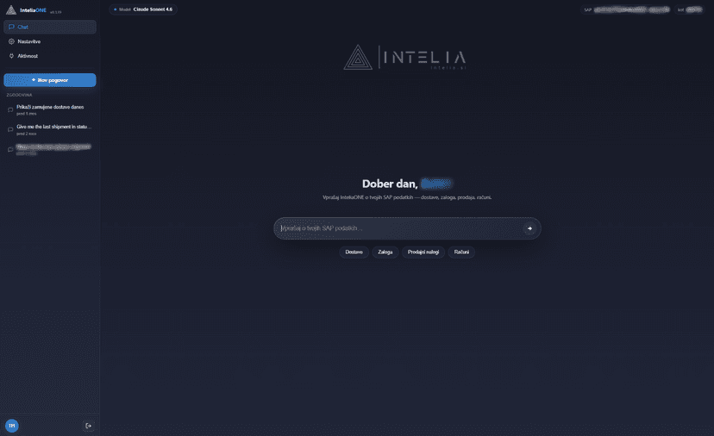The width and height of the screenshot is (714, 436).
Task: Focus the SAP question input field
Action: [398, 228]
